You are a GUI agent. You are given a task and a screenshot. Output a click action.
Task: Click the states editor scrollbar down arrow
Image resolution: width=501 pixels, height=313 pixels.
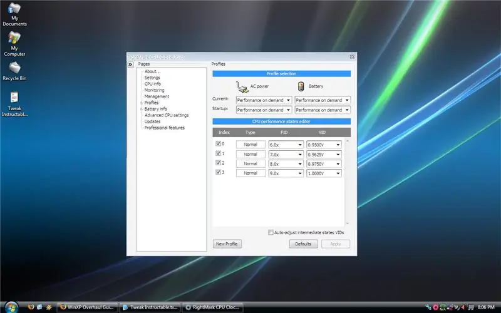(348, 223)
